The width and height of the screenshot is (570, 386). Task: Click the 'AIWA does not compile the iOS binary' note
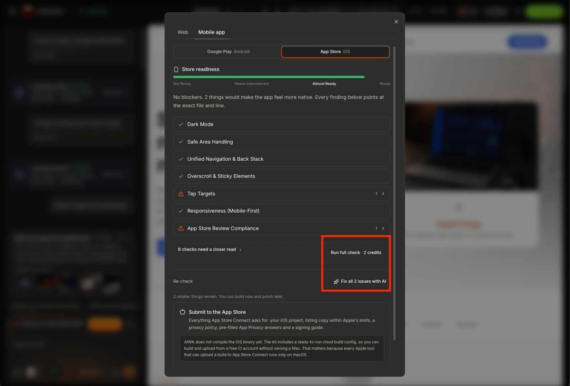pos(282,348)
